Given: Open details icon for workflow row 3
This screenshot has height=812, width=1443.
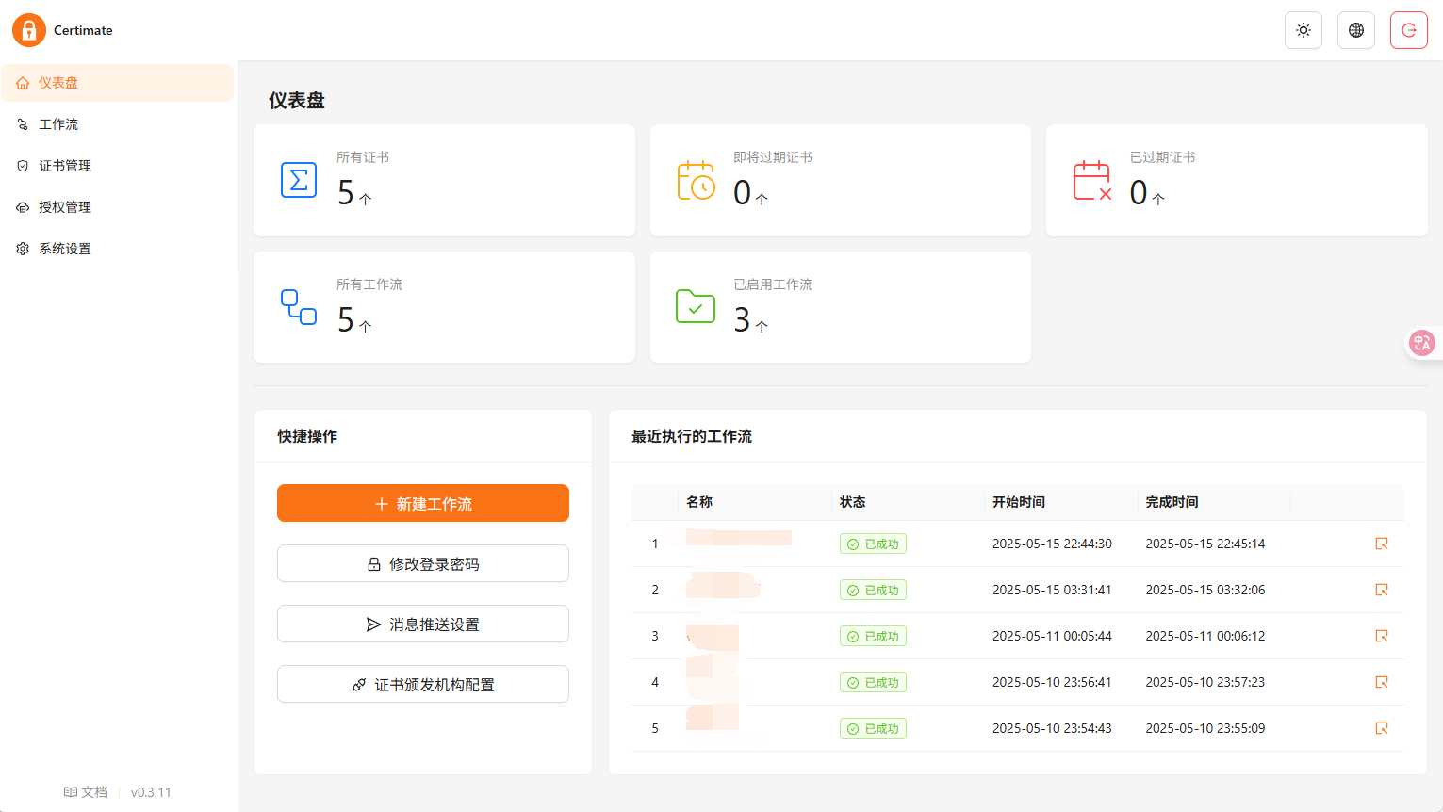Looking at the screenshot, I should [1382, 636].
